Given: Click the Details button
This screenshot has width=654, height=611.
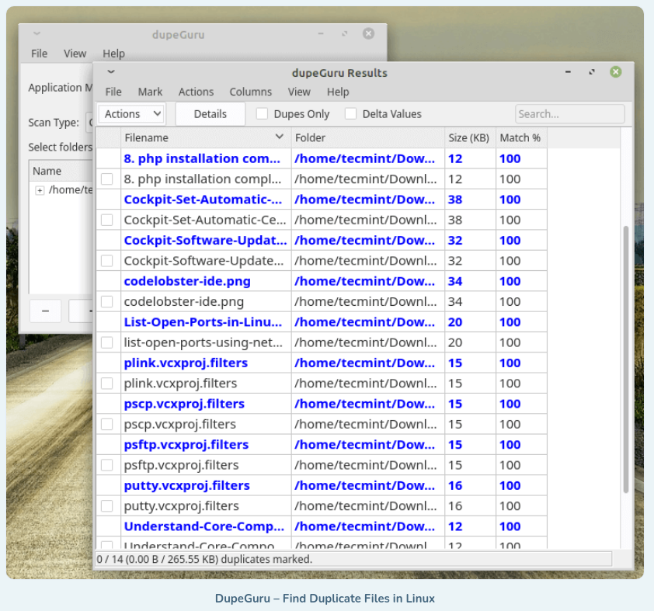Looking at the screenshot, I should click(210, 113).
